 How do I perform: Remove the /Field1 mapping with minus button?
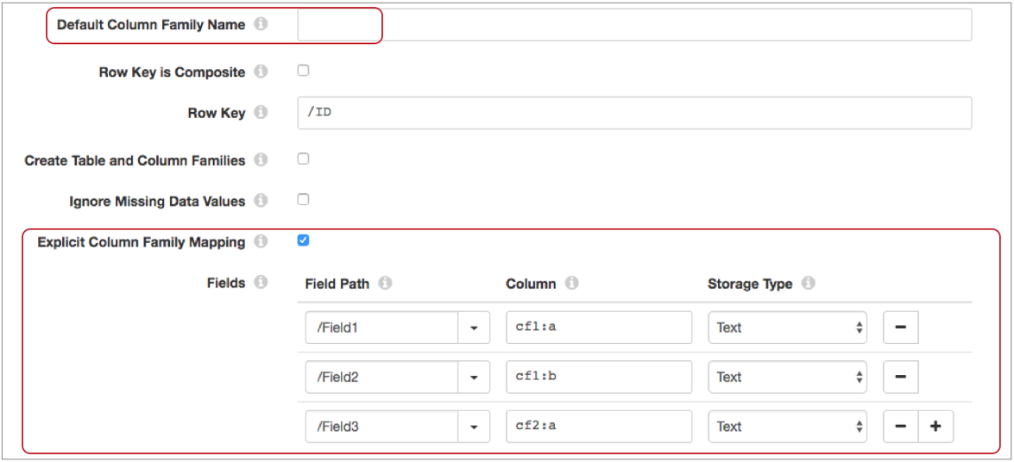(900, 328)
